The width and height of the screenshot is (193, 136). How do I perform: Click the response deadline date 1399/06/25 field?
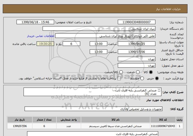pos(137,44)
